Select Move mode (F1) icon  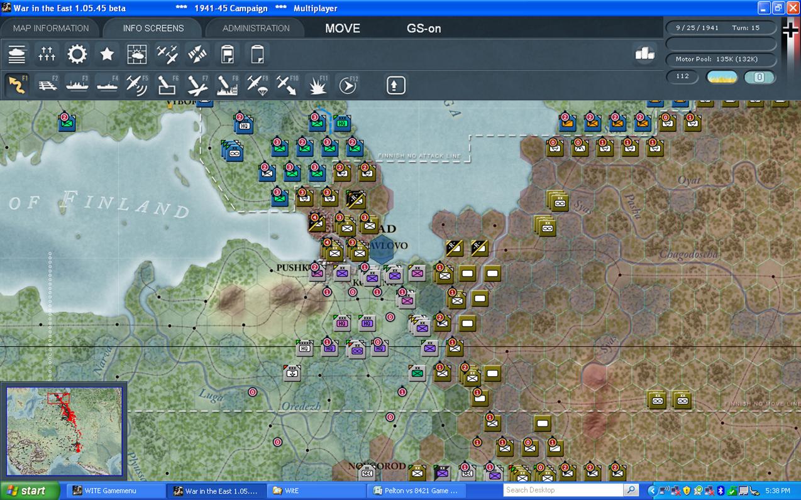click(17, 85)
